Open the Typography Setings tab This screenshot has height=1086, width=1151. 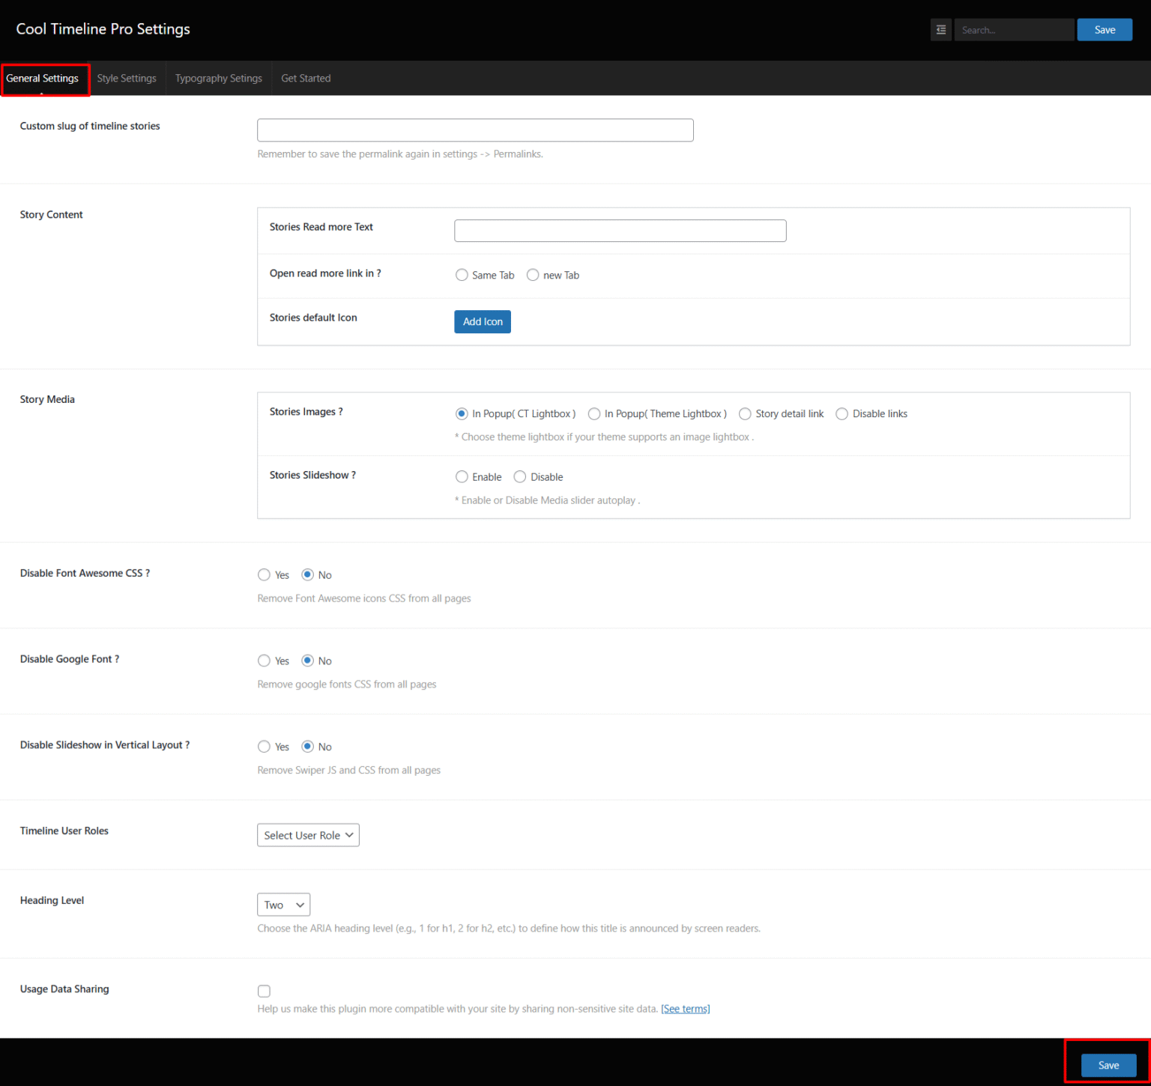pos(218,78)
